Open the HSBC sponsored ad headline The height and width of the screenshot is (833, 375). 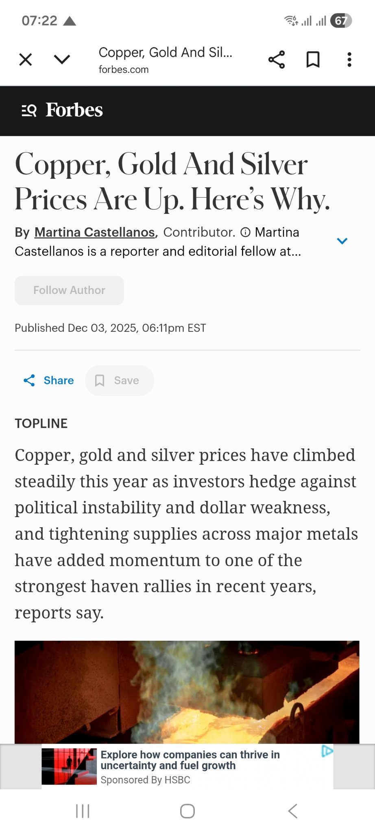(190, 760)
